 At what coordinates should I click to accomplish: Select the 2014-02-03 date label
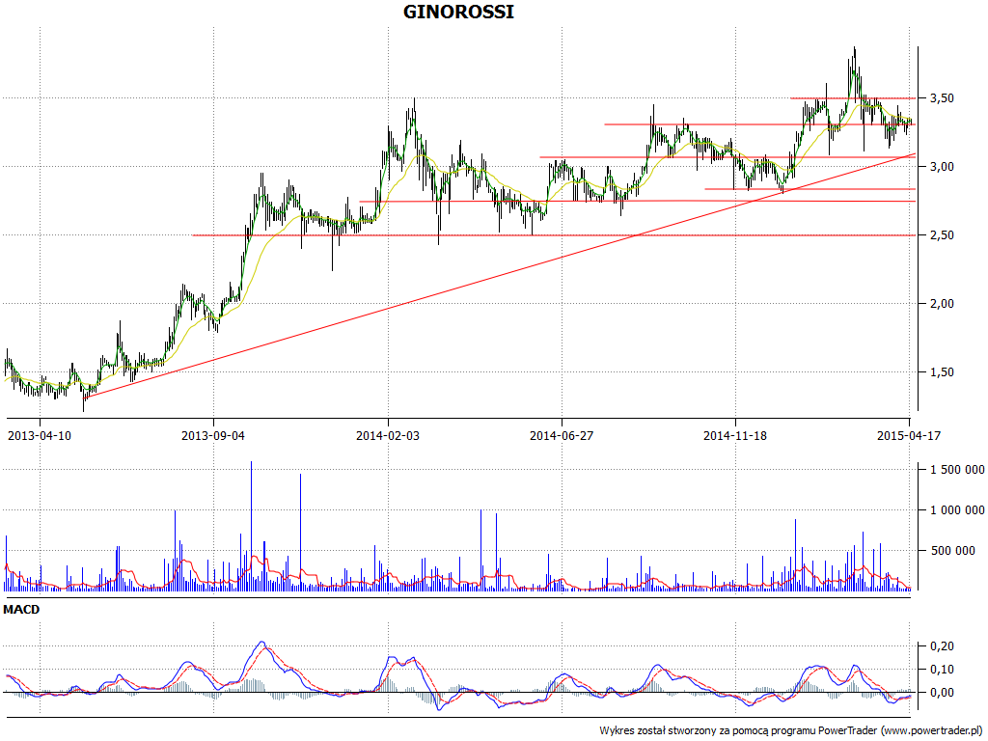click(388, 435)
